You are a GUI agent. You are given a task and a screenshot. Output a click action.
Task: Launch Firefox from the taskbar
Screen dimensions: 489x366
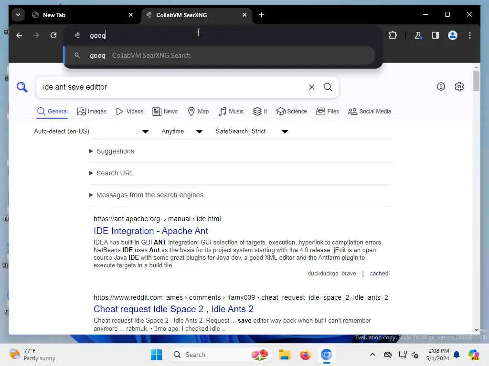point(305,355)
